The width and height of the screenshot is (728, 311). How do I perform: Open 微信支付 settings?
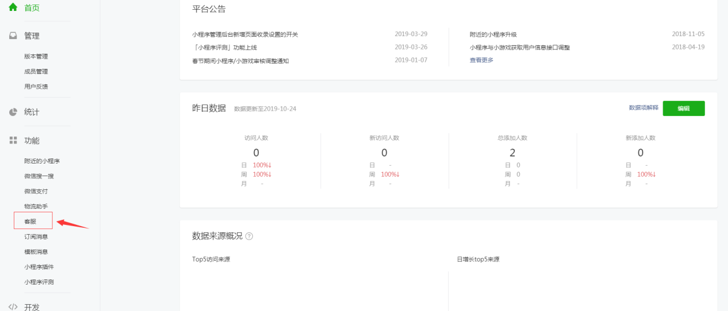[x=36, y=191]
